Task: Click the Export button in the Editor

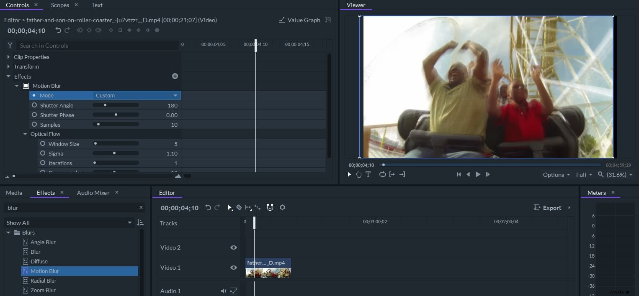Action: 552,207
